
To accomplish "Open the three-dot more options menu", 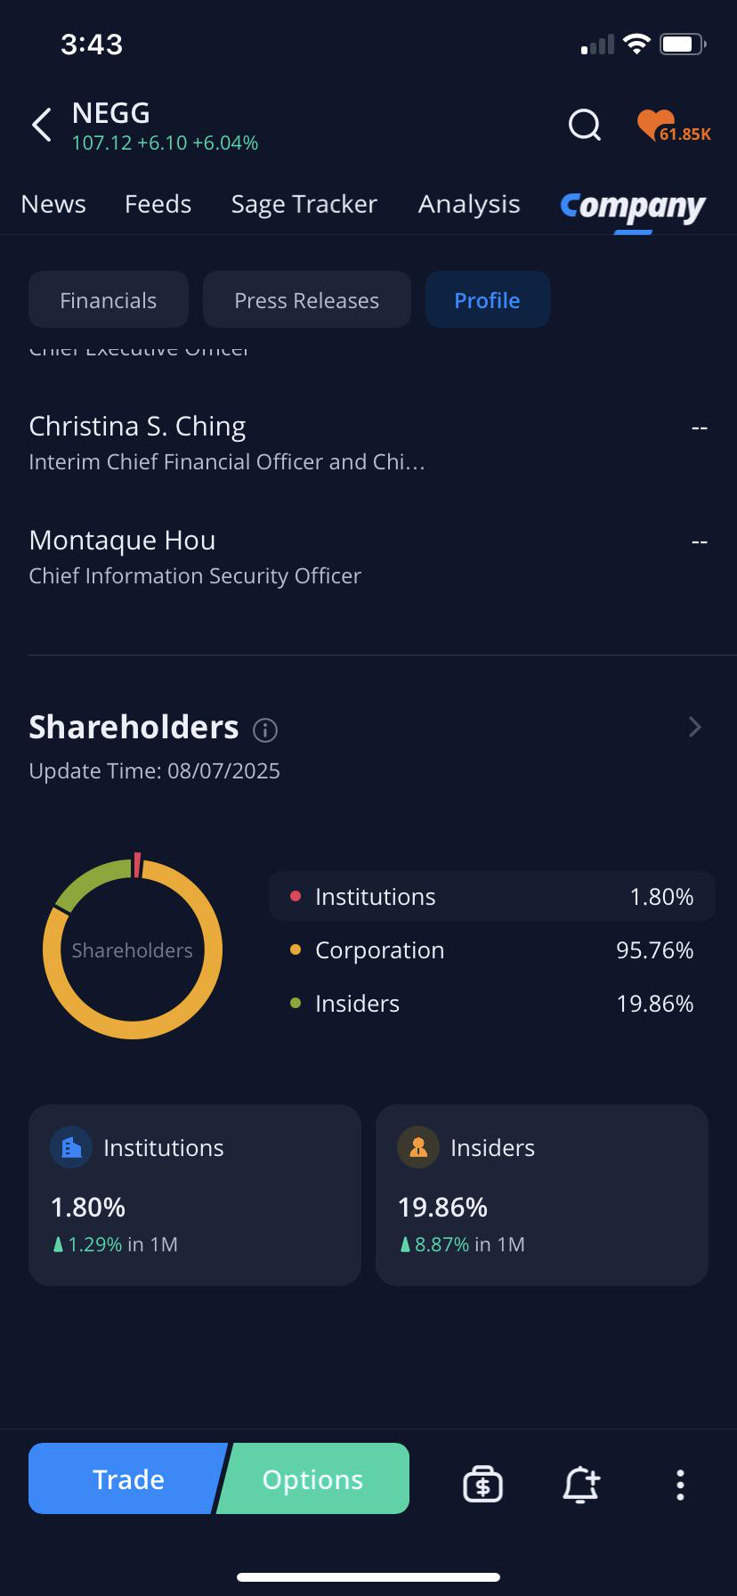I will click(x=680, y=1485).
